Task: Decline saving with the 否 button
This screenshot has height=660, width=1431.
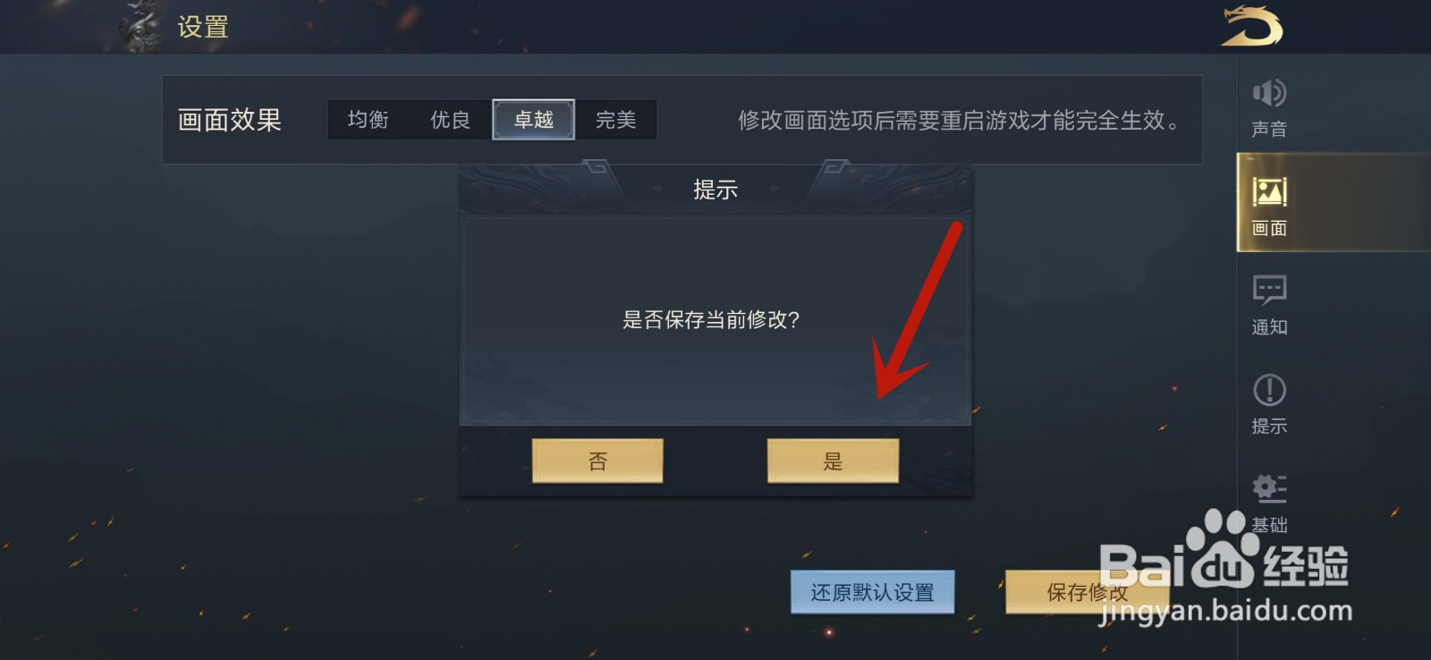Action: [x=597, y=461]
